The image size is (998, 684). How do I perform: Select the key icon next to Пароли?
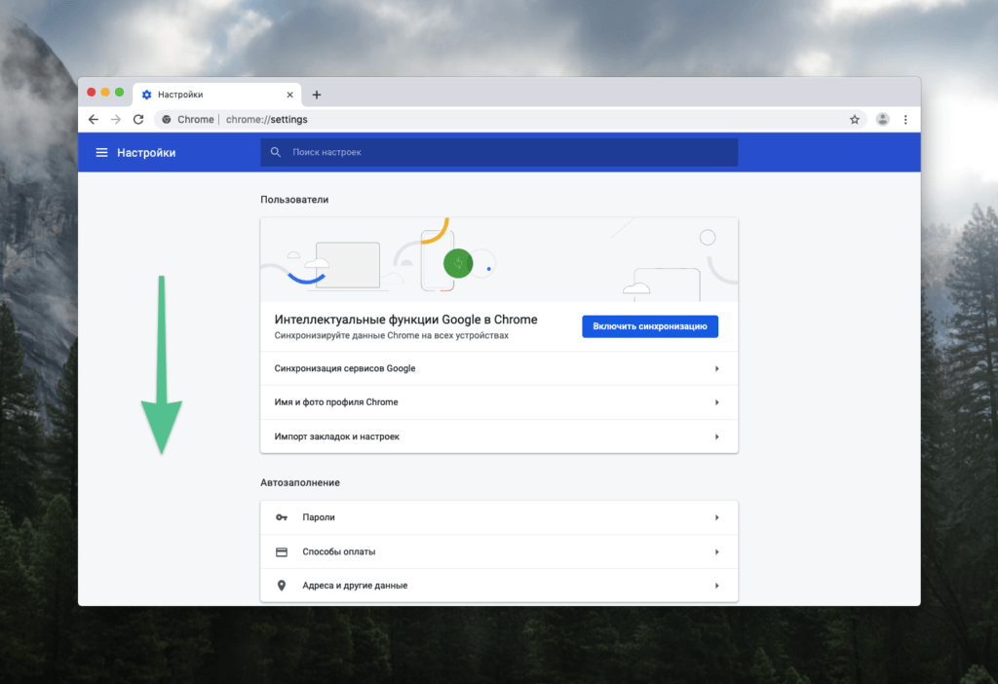coord(283,517)
